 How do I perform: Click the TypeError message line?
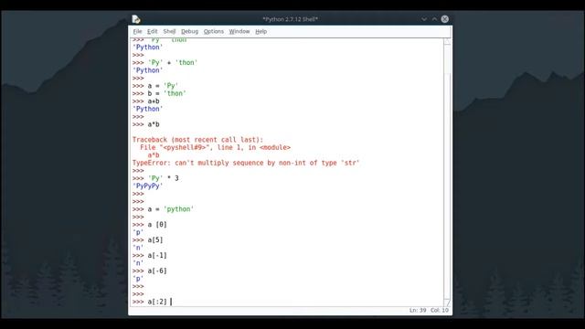(246, 163)
